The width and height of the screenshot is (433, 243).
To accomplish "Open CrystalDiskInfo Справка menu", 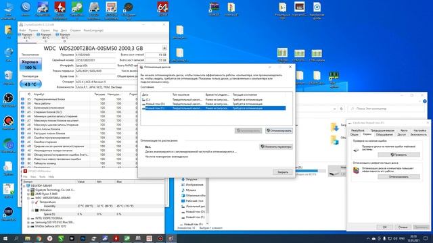I will click(x=75, y=30).
